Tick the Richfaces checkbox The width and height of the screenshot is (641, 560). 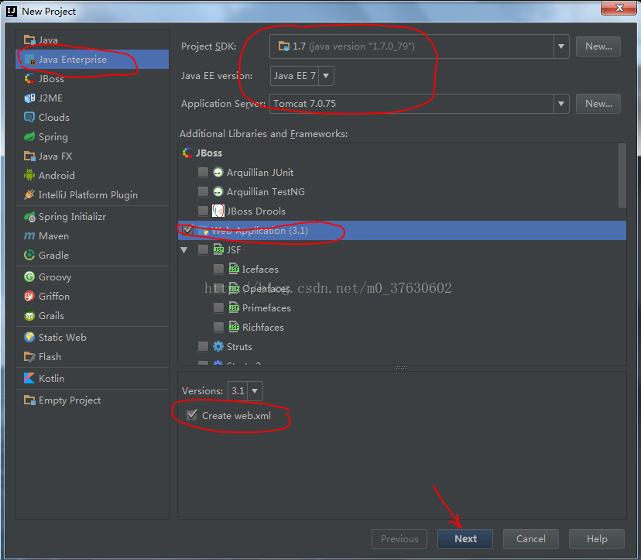[x=218, y=327]
